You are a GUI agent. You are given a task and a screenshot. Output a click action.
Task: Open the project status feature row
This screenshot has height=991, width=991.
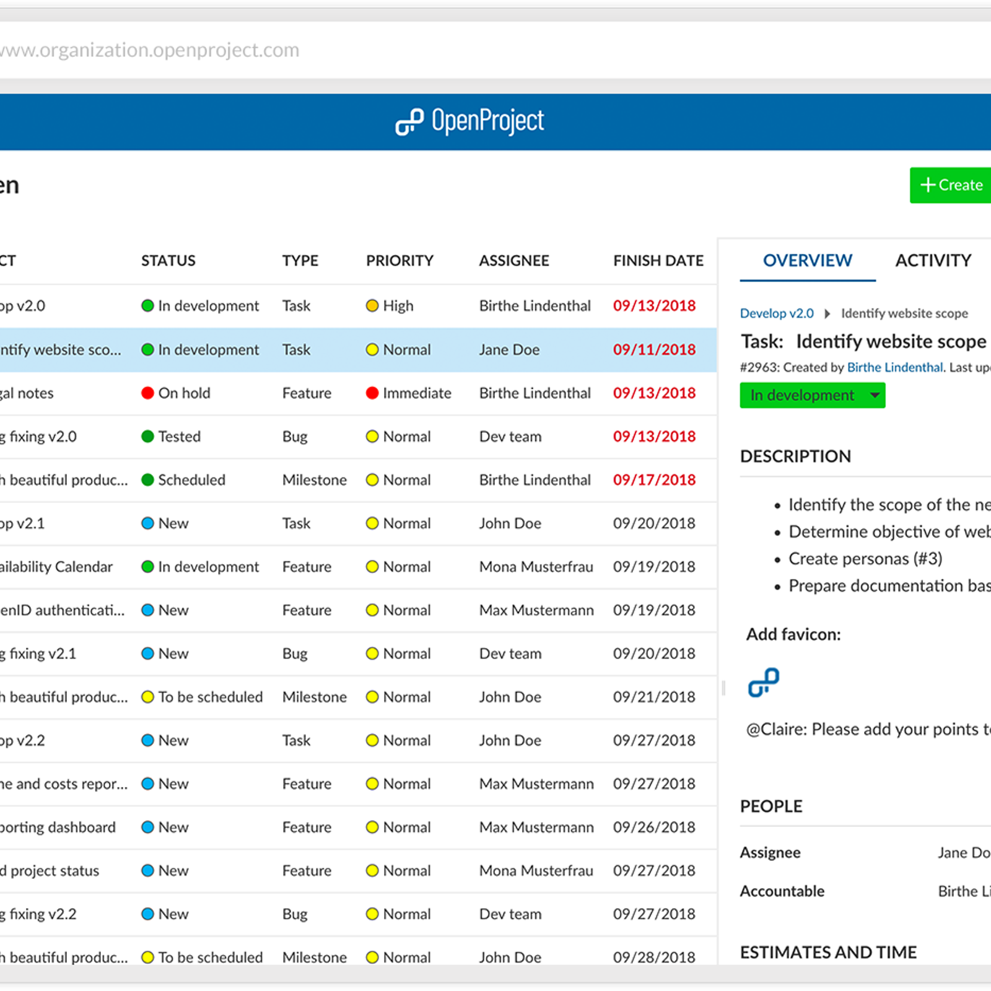point(358,871)
